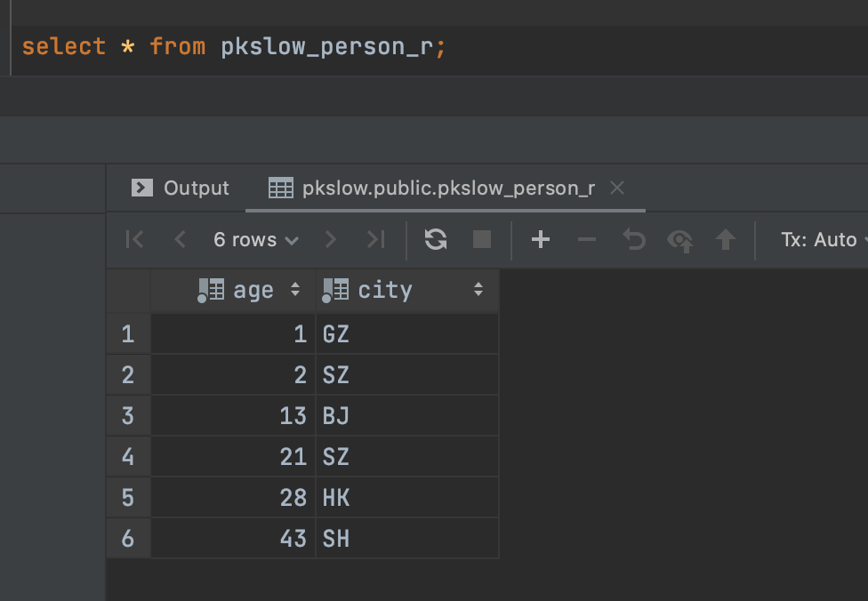Close the pkslow.public.pkslow_person_r result tab
Screen dimensions: 868x601
(x=617, y=188)
